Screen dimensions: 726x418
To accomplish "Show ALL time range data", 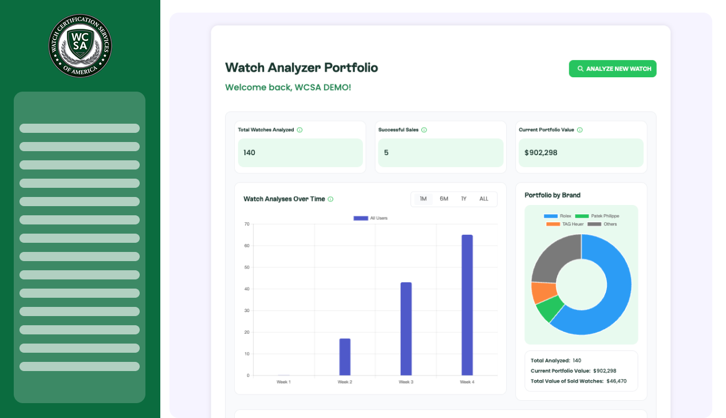I will (x=484, y=199).
